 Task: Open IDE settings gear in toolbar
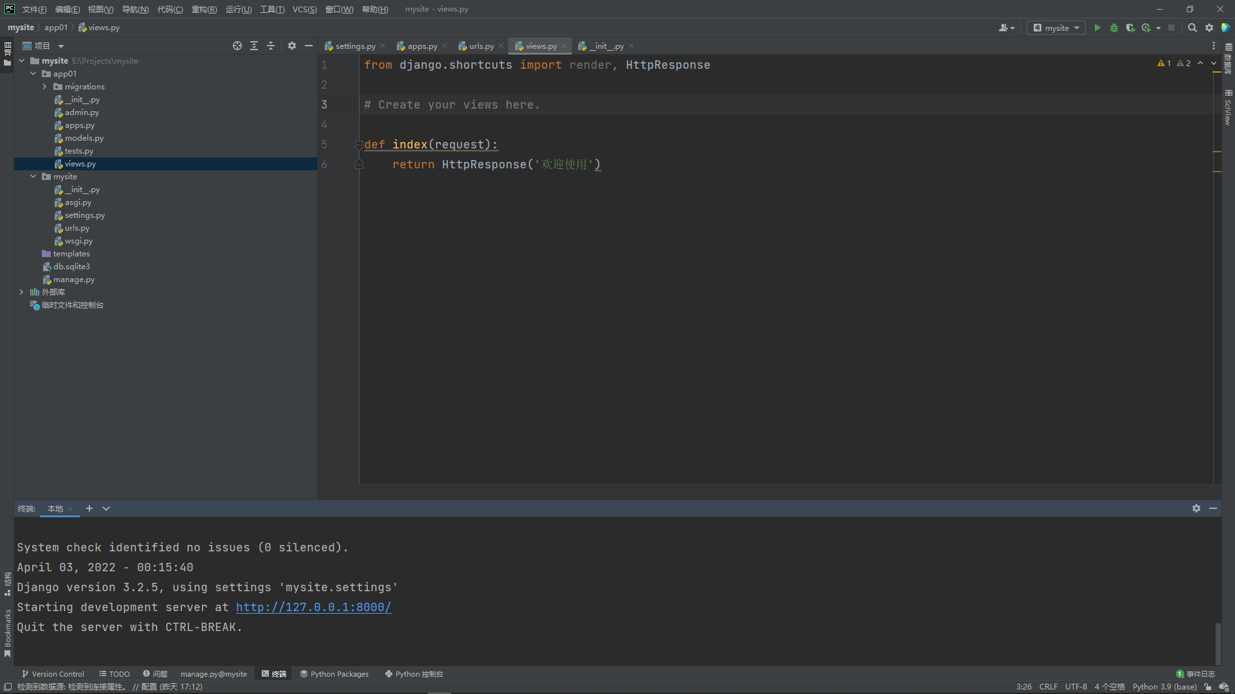tap(1209, 28)
